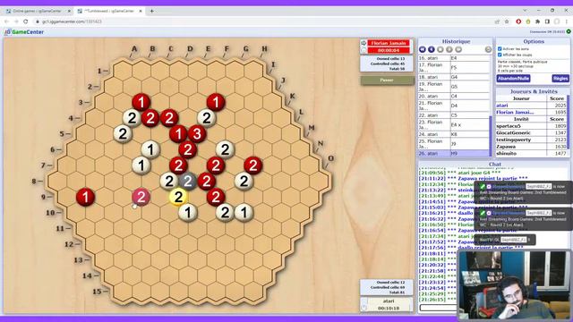Image resolution: width=573 pixels, height=322 pixels.
Task: Click guest testingqwerty in Invité list
Action: pos(513,140)
